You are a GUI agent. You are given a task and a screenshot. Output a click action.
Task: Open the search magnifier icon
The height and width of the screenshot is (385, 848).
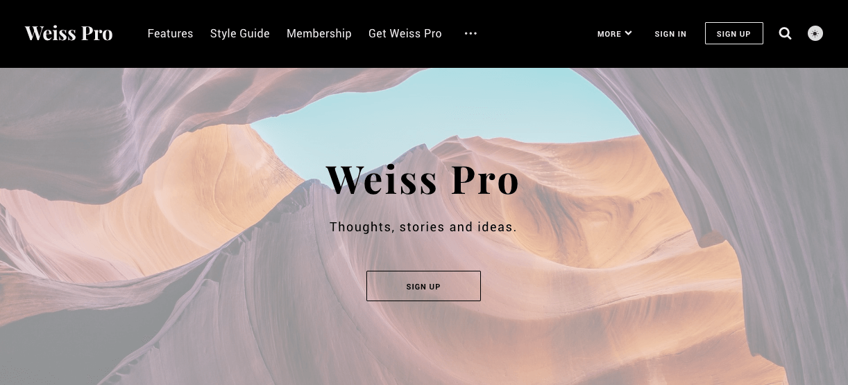[x=785, y=33]
